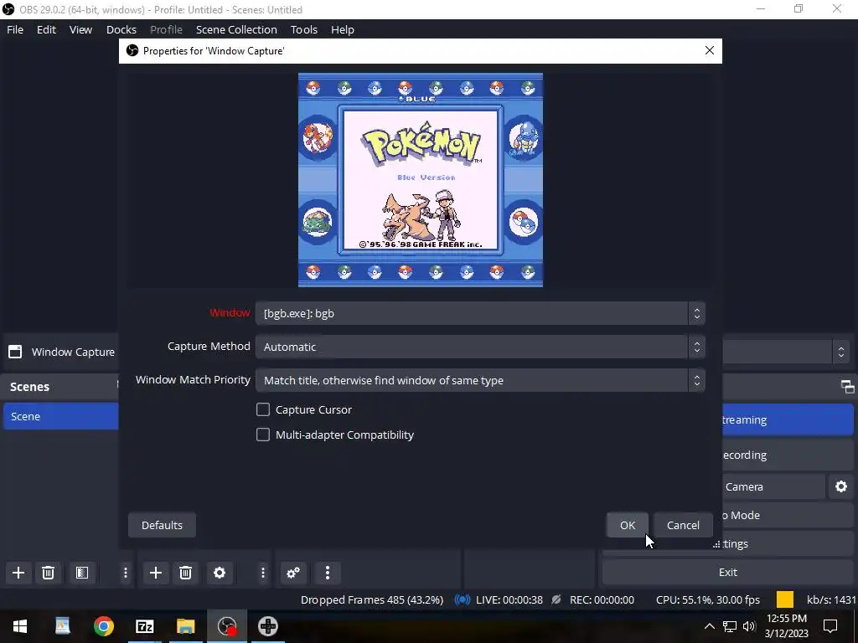Open first pinned taskbar app icon
The width and height of the screenshot is (858, 643).
coord(62,626)
